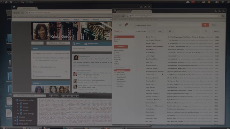Screen dimensions: 230x129
Task: Select the PHOTO/VIDEO camera icon
Action: tap(86, 44)
